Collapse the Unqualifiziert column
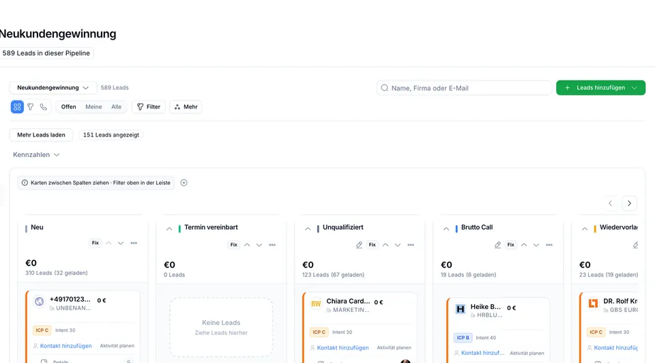The width and height of the screenshot is (655, 363). click(x=308, y=229)
